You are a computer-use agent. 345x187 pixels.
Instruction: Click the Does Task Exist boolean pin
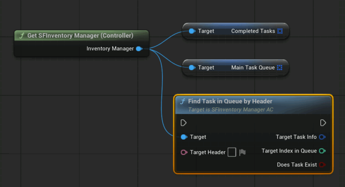point(322,165)
